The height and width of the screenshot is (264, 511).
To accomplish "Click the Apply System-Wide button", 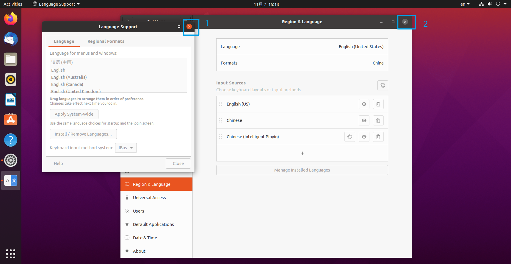I will (x=74, y=114).
